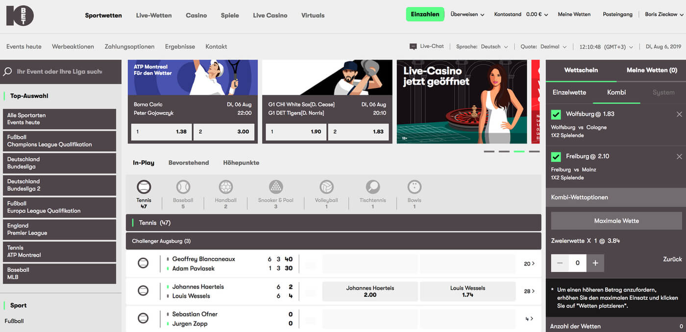Uncheck the Freiburg bet checkbox

pos(556,157)
